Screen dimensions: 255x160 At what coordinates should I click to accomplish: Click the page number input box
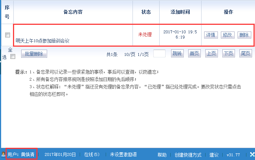[x=159, y=54]
